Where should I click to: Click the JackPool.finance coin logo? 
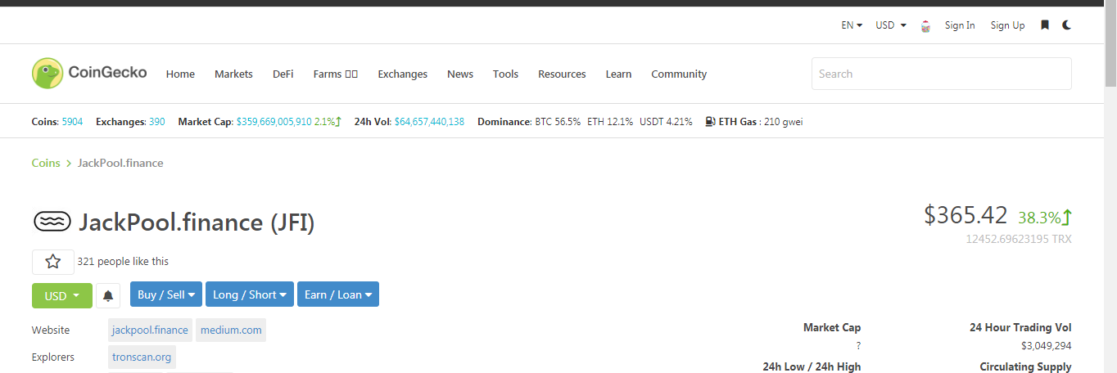[x=52, y=222]
